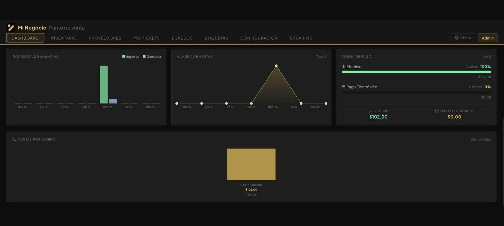Click the sun icon in Tema button

click(456, 38)
